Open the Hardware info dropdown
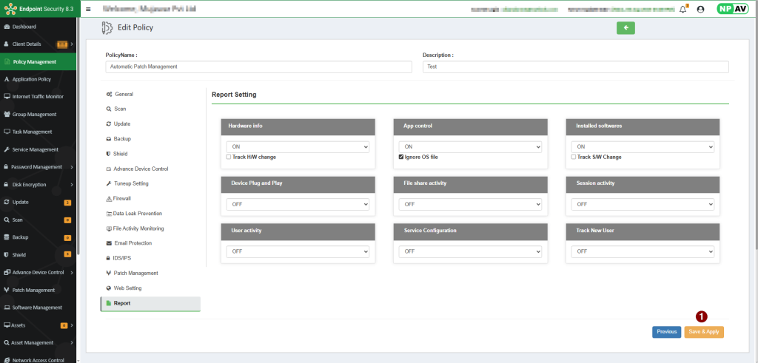This screenshot has height=363, width=758. click(297, 147)
